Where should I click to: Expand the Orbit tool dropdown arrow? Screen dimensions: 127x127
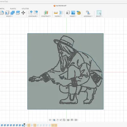point(52,120)
